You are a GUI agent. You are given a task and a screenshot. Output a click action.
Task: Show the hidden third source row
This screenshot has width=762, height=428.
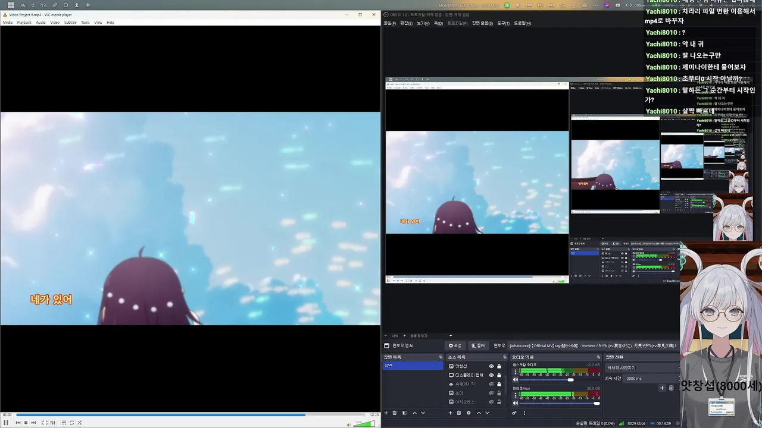tap(491, 384)
